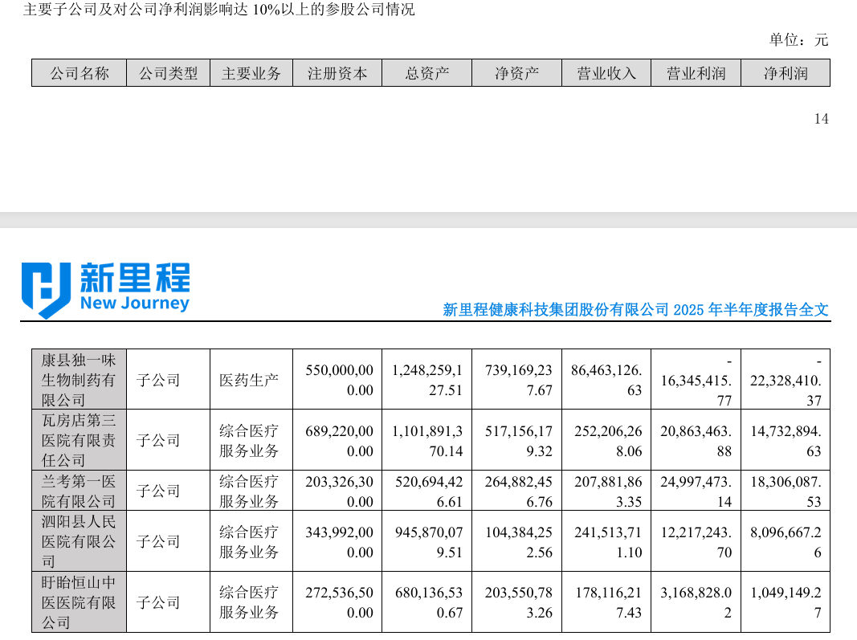
Task: Click net profit 8,096,667.26
Action: 786,541
